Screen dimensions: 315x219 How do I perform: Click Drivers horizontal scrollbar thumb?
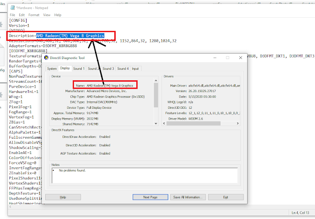coord(193,123)
